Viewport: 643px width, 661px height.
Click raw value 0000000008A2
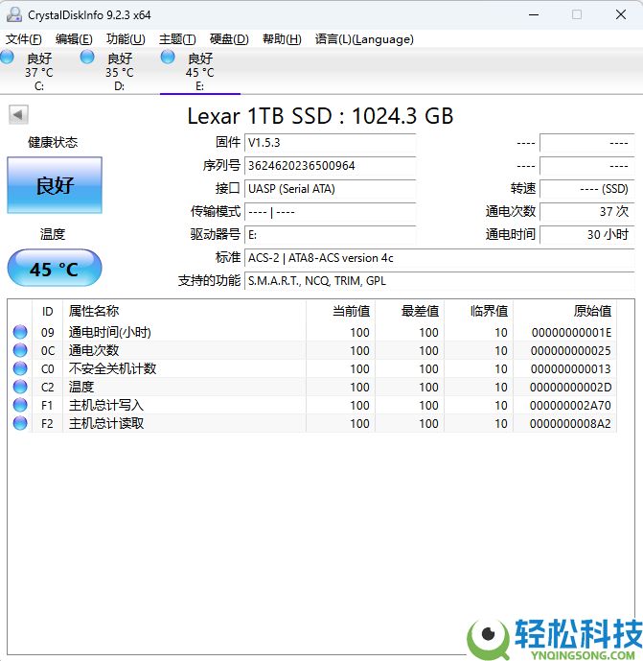(570, 423)
